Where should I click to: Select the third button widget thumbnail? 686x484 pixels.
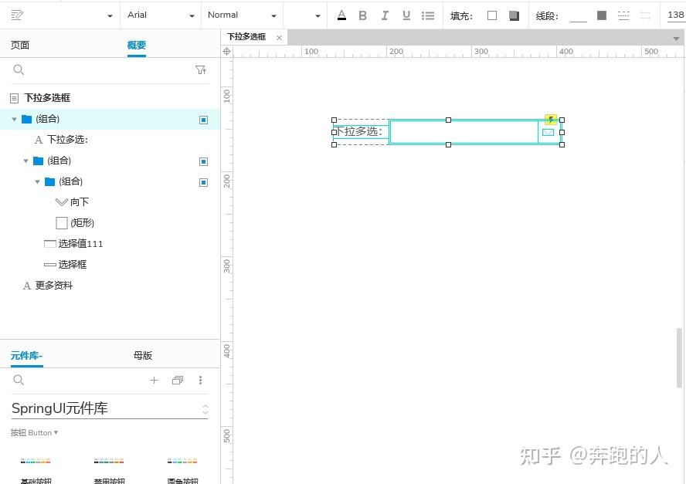(x=182, y=462)
